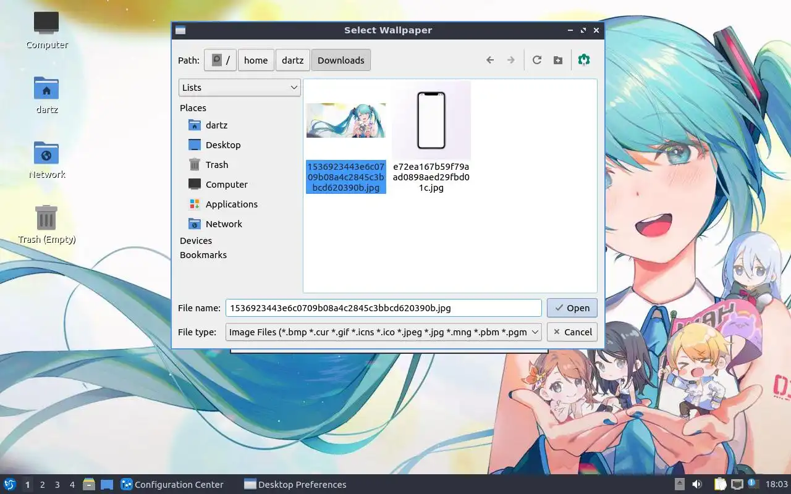Switch to workspace 2 in the pager
This screenshot has width=791, height=494.
pyautogui.click(x=42, y=485)
